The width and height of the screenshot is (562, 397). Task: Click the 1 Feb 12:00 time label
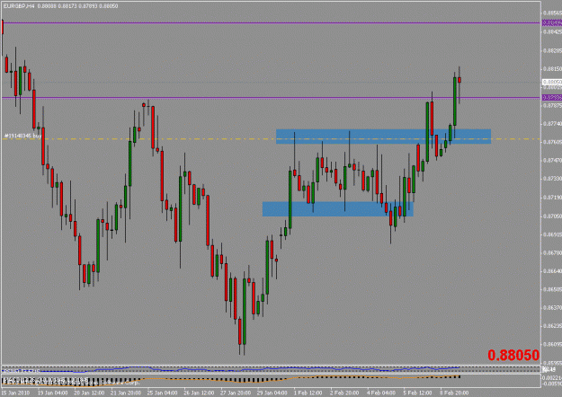pos(308,393)
